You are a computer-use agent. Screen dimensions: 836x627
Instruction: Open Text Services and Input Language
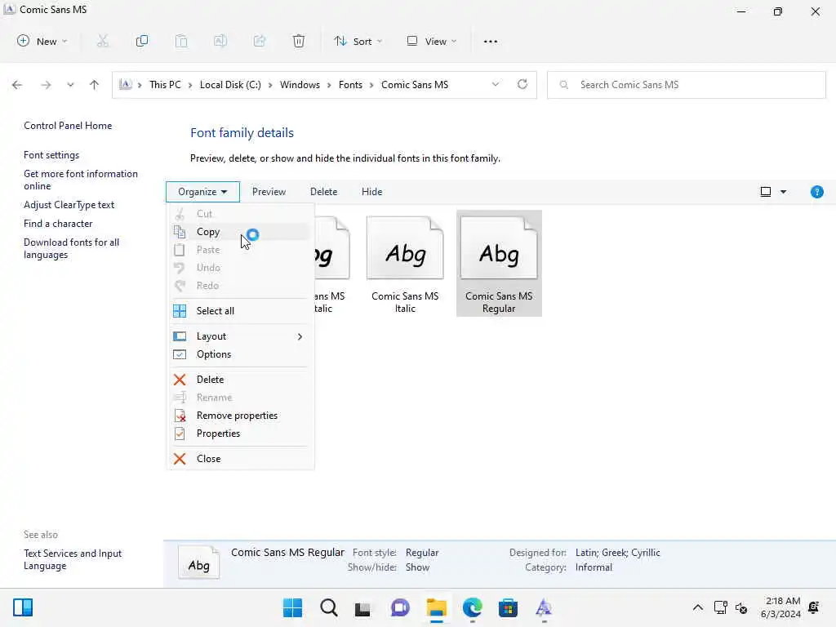(x=73, y=559)
